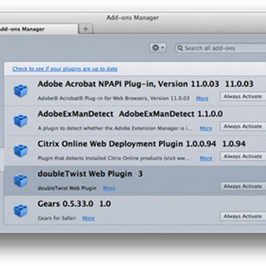Select Citrix Online Web Deployment Plugin title
Screen dimensions: 266x266
(142, 144)
